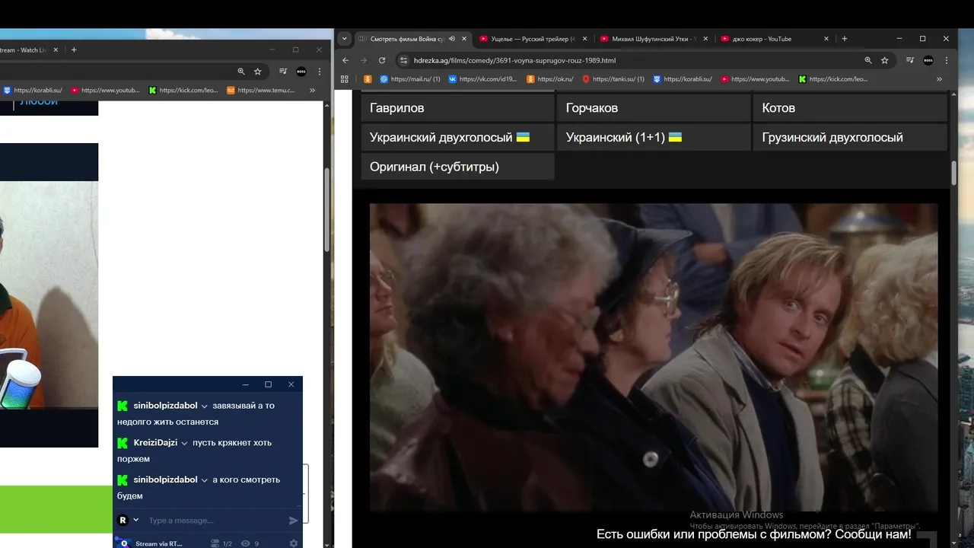Open vk.com bookmark in right browser
The width and height of the screenshot is (974, 548).
(x=482, y=79)
